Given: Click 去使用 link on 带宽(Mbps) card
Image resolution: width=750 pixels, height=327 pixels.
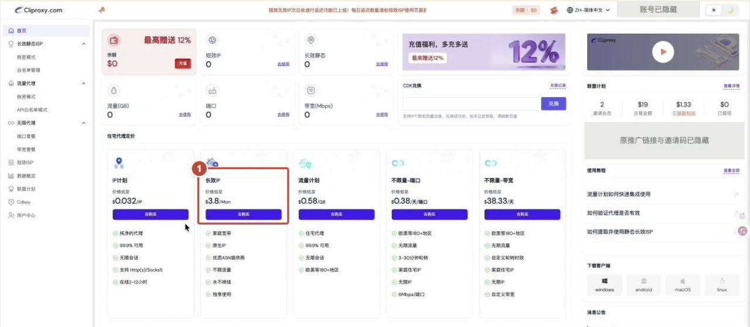Looking at the screenshot, I should tap(382, 115).
